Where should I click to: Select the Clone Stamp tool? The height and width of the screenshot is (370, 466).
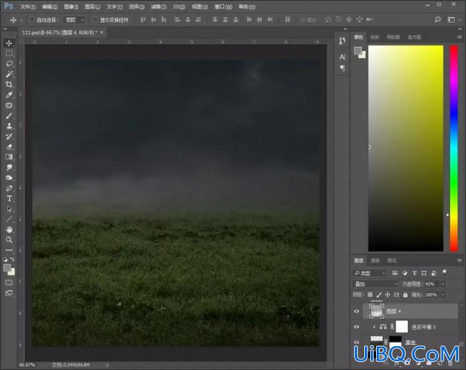click(x=9, y=126)
